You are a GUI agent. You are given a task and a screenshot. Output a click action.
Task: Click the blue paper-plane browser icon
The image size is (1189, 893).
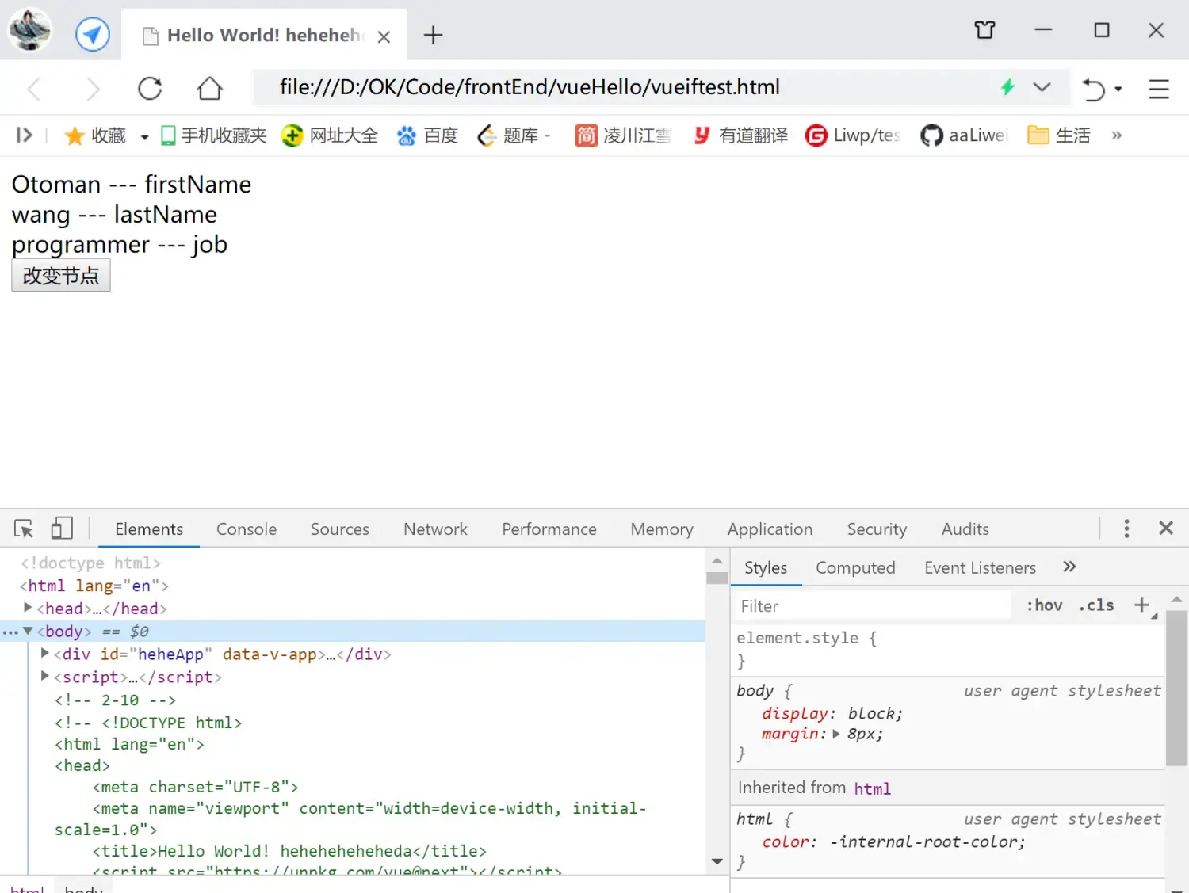coord(93,34)
